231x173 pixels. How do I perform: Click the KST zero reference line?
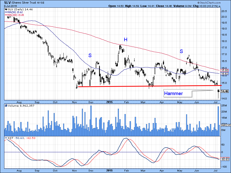pos(112,152)
